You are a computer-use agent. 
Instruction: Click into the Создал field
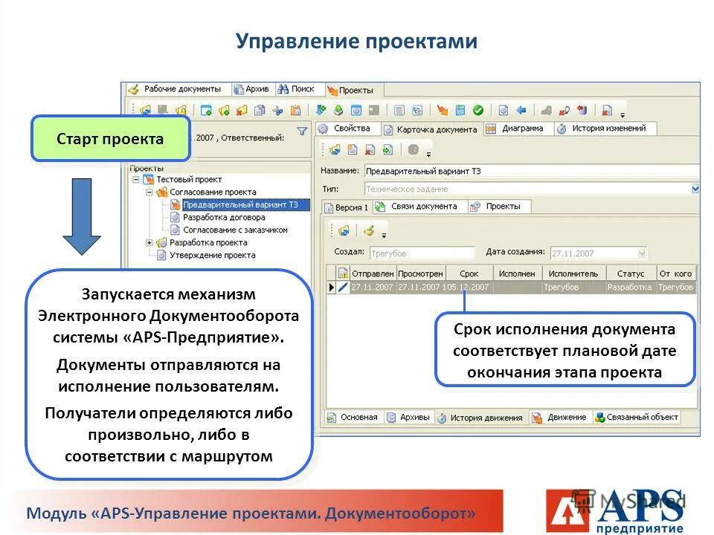pos(422,253)
